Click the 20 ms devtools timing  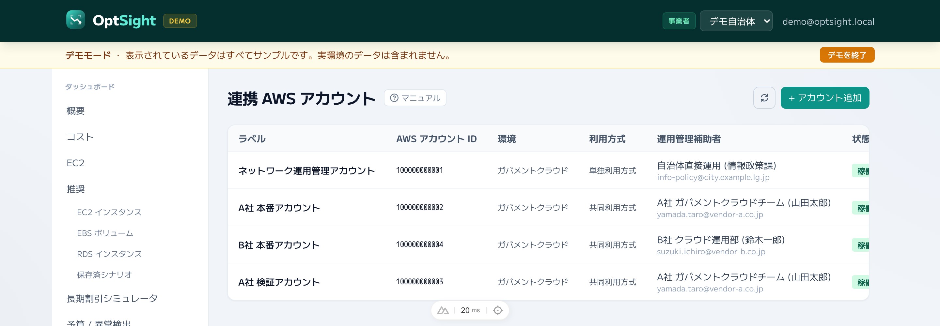(x=470, y=310)
